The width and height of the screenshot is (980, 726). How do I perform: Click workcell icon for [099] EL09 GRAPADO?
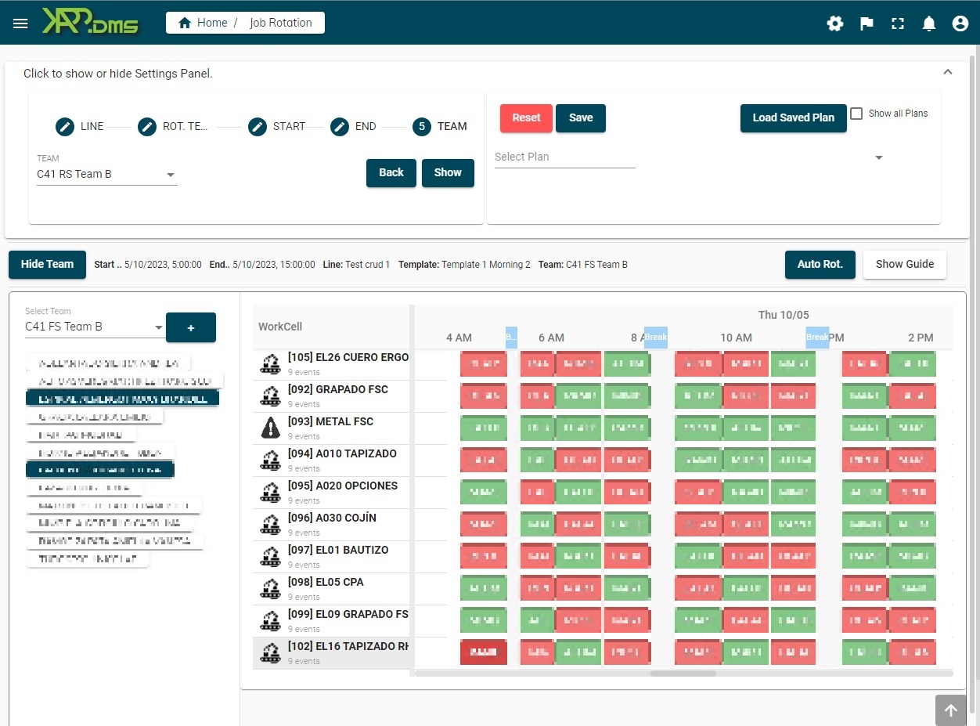[271, 621]
